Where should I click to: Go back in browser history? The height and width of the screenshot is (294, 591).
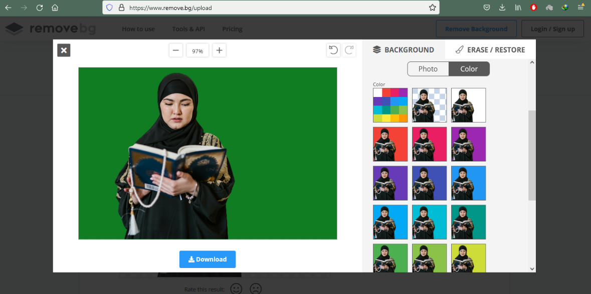point(8,7)
